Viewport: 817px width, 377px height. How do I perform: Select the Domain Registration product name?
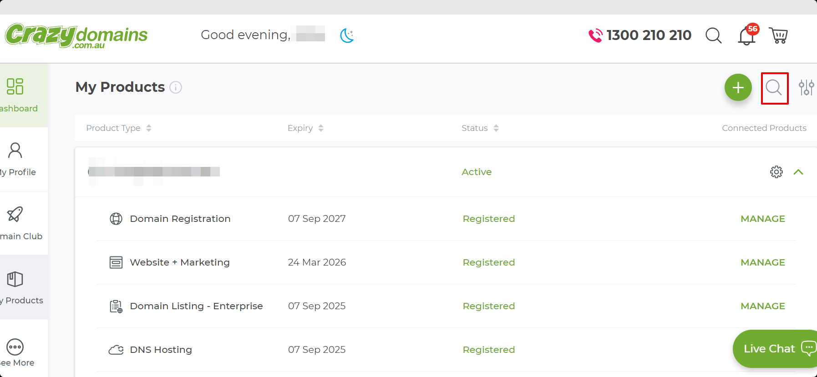coord(180,219)
